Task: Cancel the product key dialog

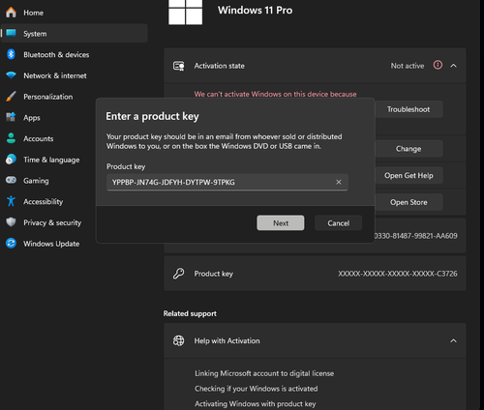Action: (338, 223)
